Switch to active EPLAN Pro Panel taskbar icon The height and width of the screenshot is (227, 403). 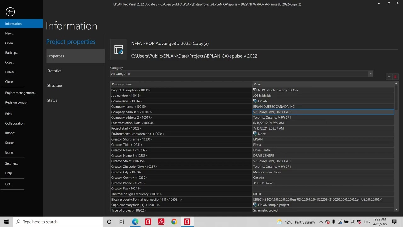[187, 222]
